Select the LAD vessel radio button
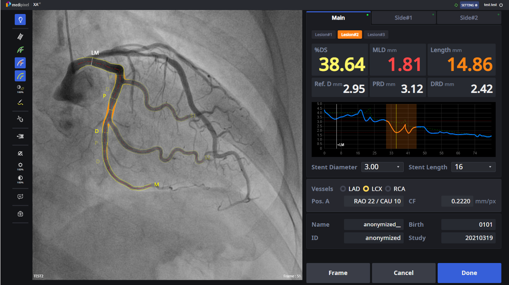The width and height of the screenshot is (509, 285). pos(343,189)
